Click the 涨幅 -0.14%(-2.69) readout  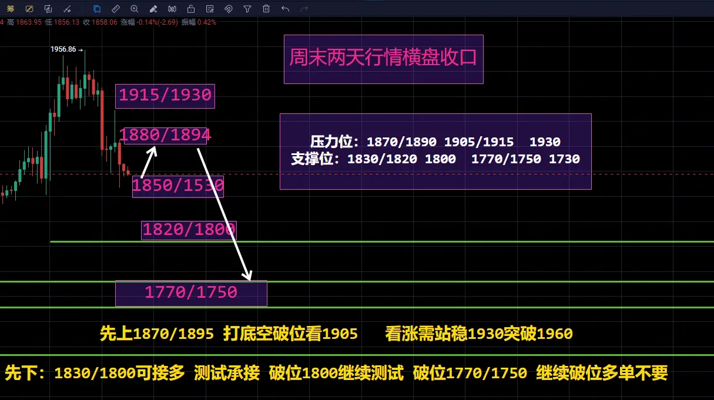tap(149, 22)
